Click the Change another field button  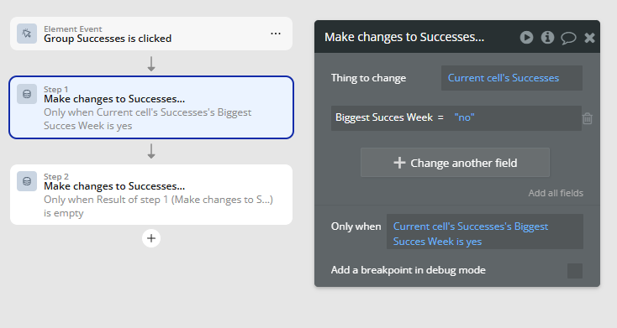pyautogui.click(x=455, y=163)
